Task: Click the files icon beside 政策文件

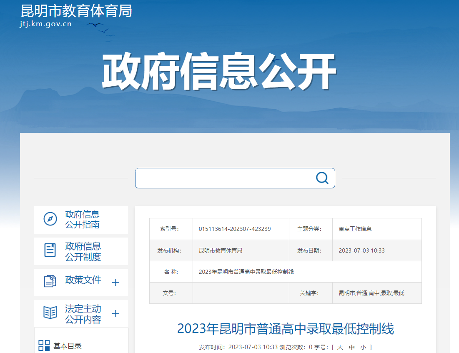Action: pyautogui.click(x=50, y=281)
